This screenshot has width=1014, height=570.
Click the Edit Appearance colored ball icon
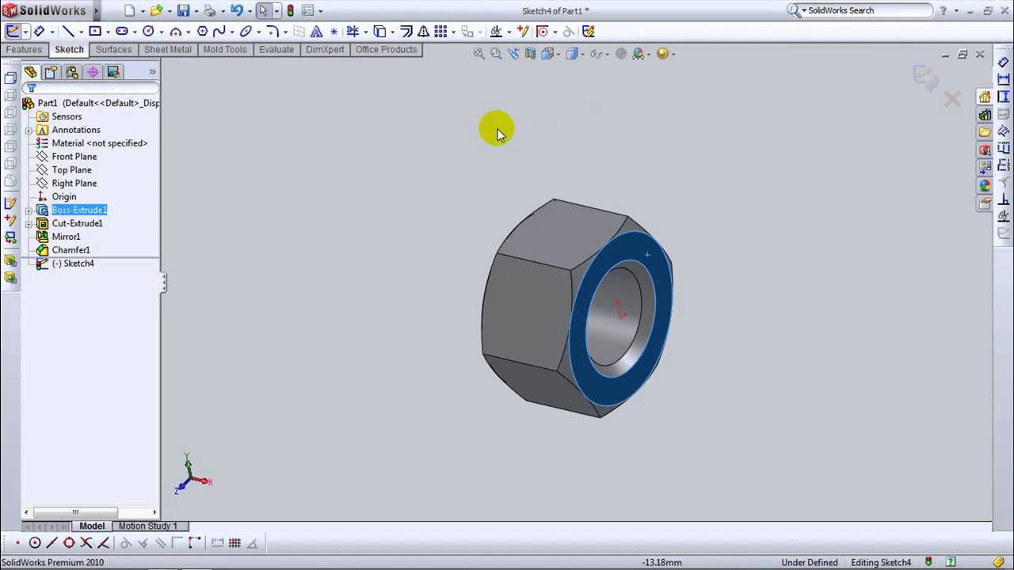tap(640, 53)
